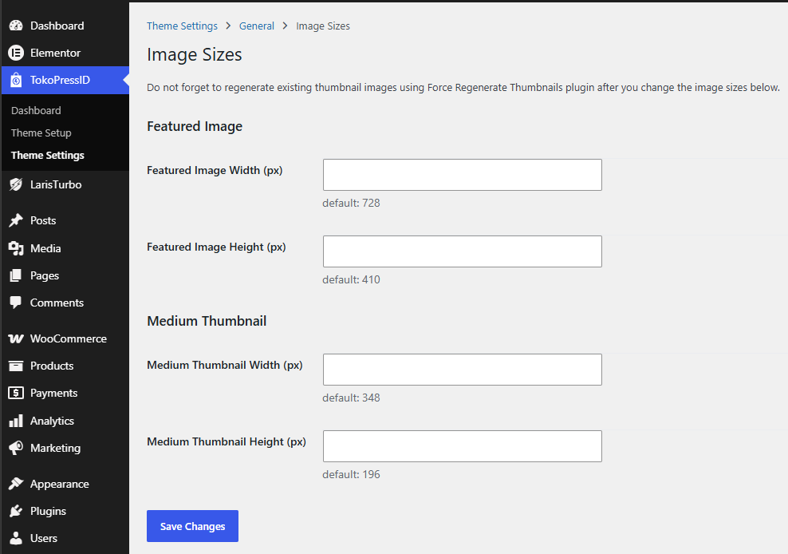Image resolution: width=788 pixels, height=554 pixels.
Task: Click the Comments speech bubble icon
Action: (16, 303)
